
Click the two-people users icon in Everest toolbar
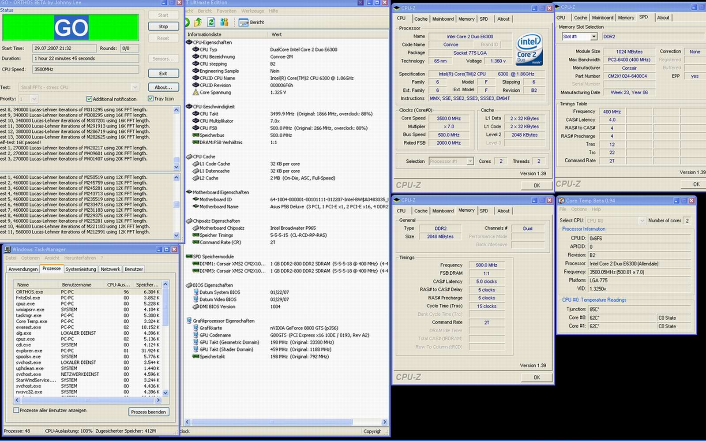(x=225, y=22)
